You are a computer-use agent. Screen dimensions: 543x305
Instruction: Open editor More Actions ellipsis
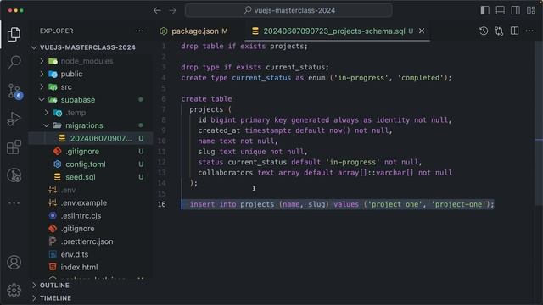529,30
